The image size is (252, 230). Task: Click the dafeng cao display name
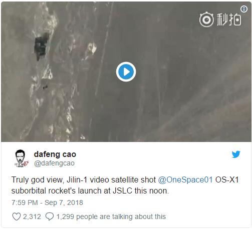(55, 154)
